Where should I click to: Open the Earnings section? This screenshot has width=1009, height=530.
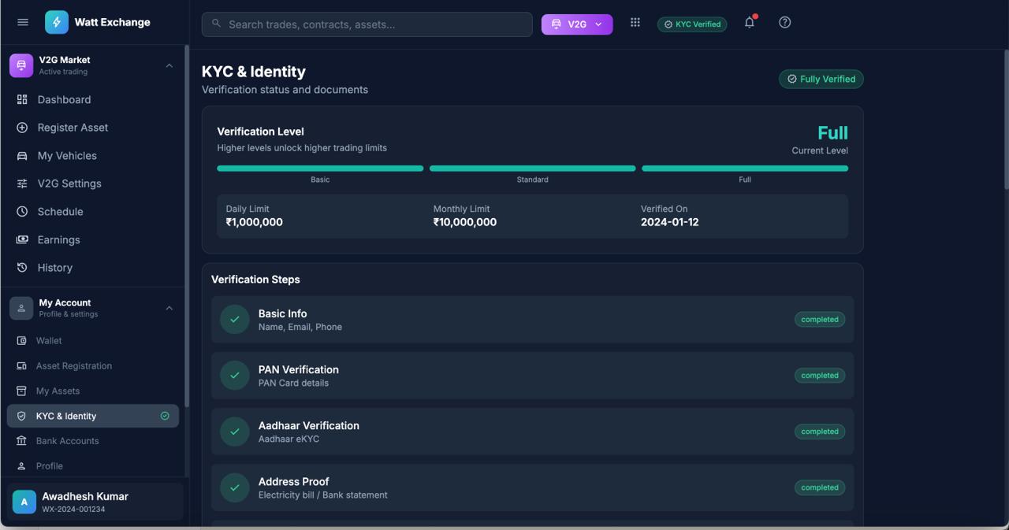click(x=58, y=239)
